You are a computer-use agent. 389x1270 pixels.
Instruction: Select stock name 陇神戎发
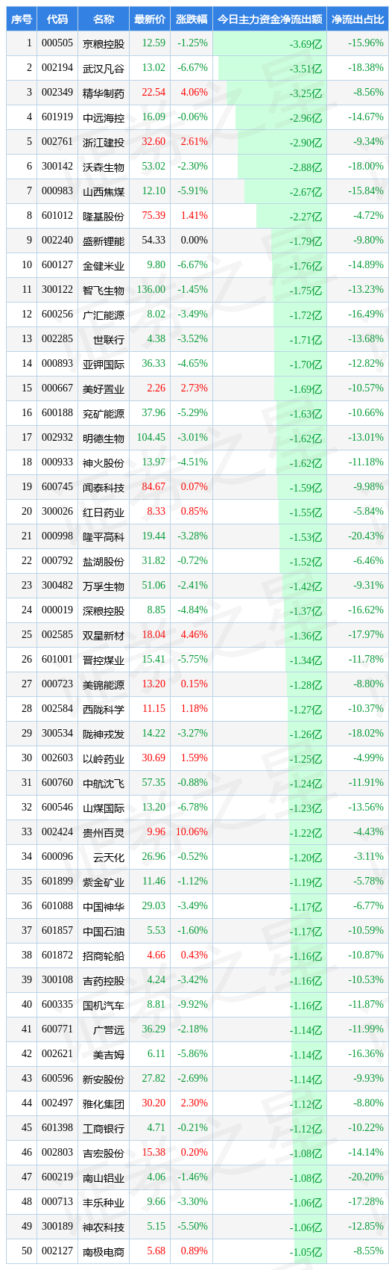104,734
